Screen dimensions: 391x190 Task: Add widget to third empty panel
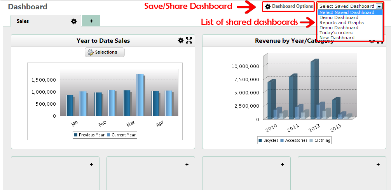pyautogui.click(x=283, y=165)
